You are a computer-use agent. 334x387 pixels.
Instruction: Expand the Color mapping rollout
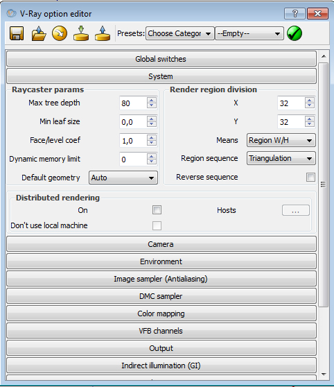(161, 313)
